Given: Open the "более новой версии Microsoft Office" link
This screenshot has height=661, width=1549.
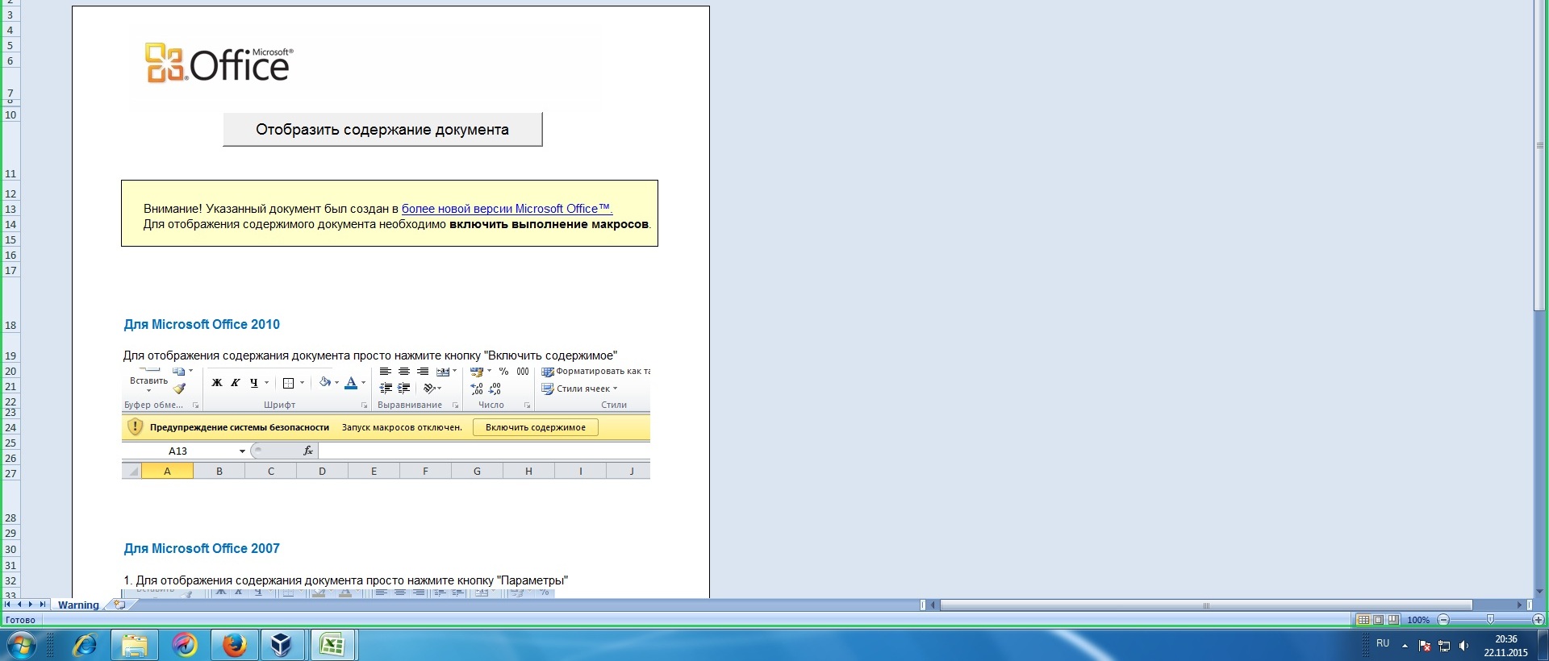Looking at the screenshot, I should [x=507, y=209].
